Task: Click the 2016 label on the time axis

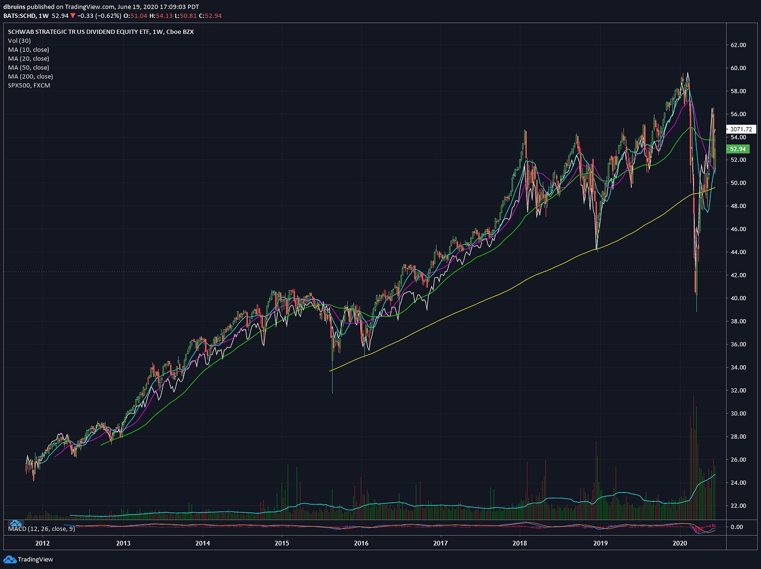Action: click(x=361, y=543)
